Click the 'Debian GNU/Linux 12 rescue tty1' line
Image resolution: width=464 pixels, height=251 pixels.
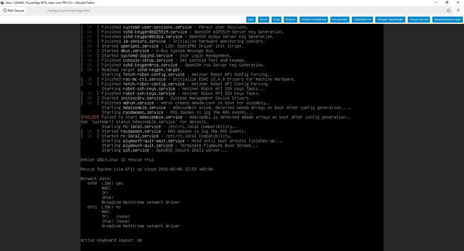[x=117, y=159]
